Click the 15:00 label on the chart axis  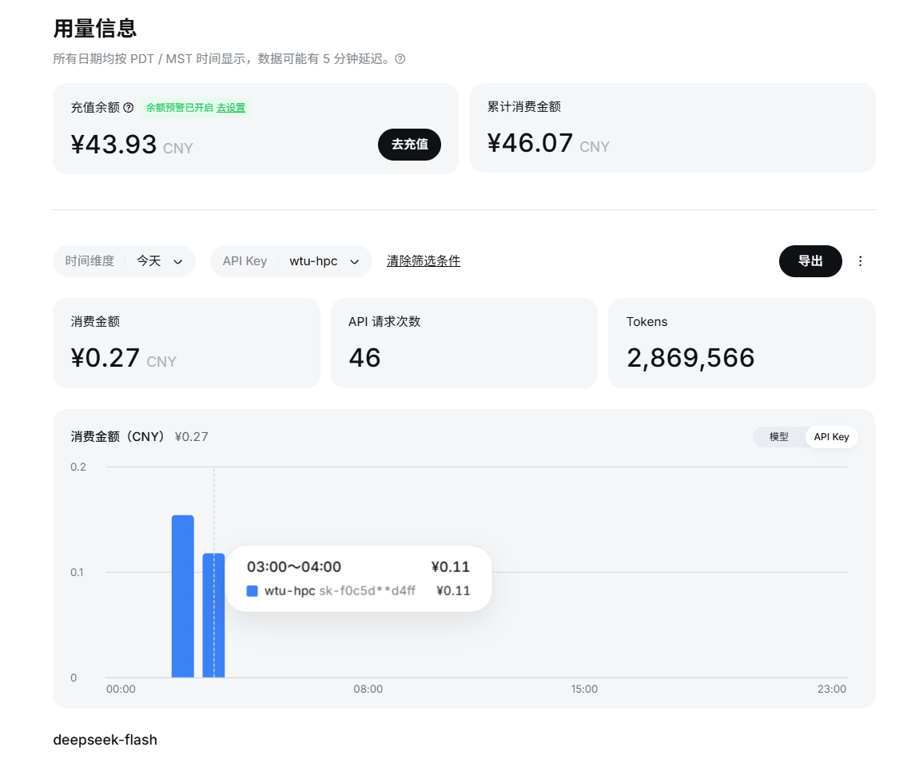click(584, 689)
